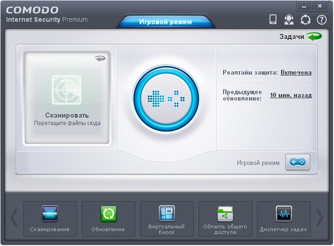Click the central gamepad status circle
Image resolution: width=334 pixels, height=246 pixels.
coord(166,99)
